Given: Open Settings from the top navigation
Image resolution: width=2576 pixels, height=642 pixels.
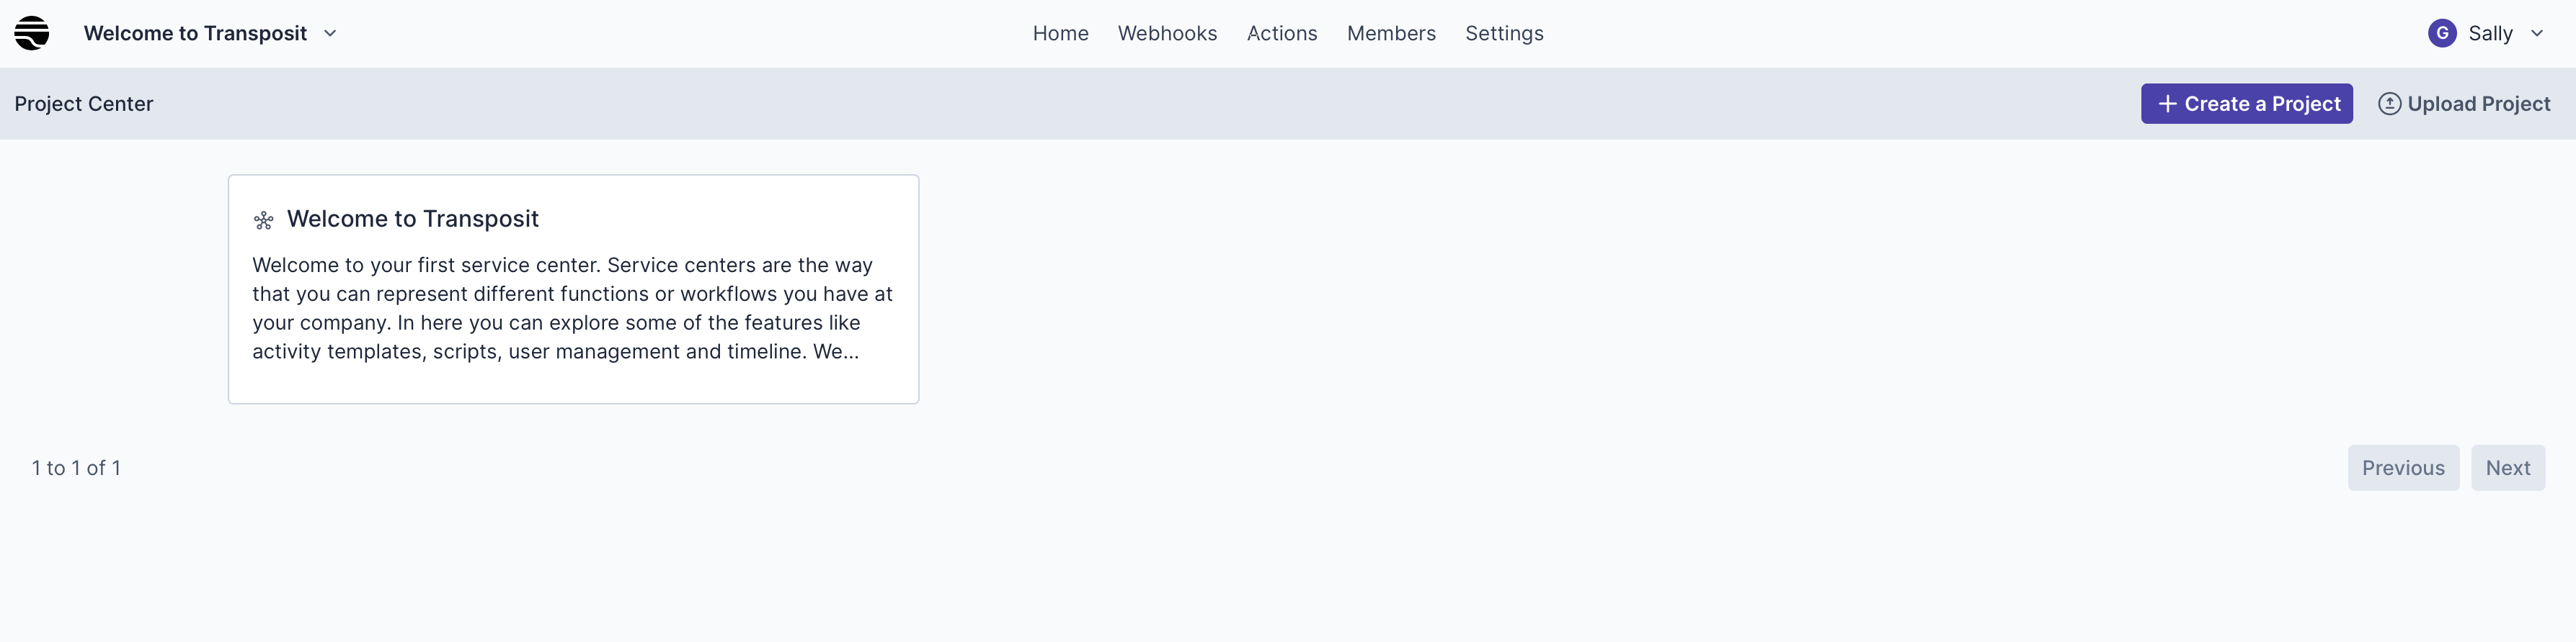Looking at the screenshot, I should click(x=1504, y=33).
